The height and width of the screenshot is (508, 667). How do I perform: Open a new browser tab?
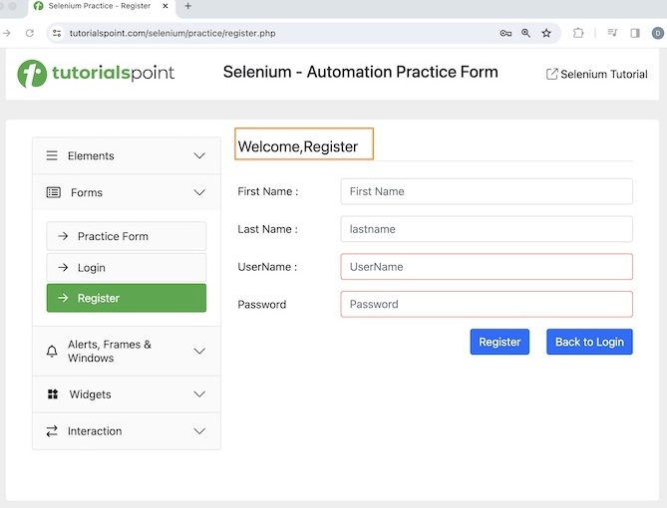pyautogui.click(x=188, y=6)
